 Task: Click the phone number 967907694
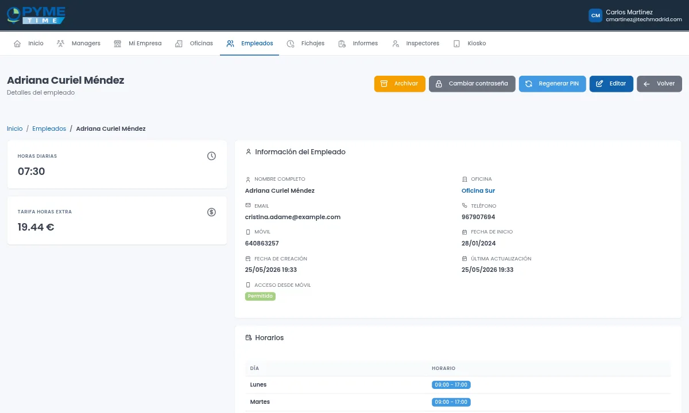click(x=478, y=217)
